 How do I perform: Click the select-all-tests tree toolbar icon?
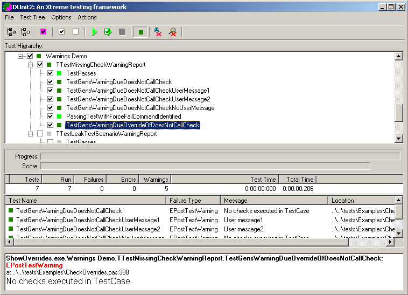(x=11, y=32)
